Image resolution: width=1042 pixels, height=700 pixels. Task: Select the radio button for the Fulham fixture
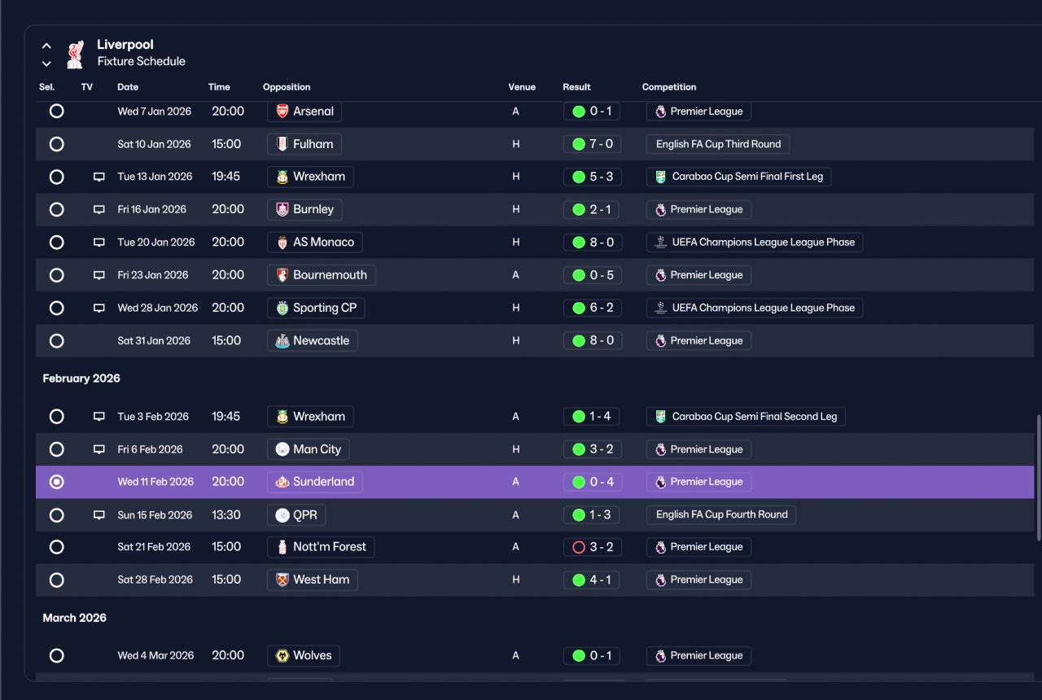click(x=56, y=144)
